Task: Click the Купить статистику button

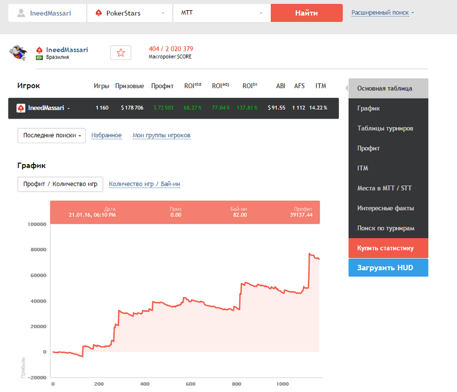Action: (x=388, y=248)
